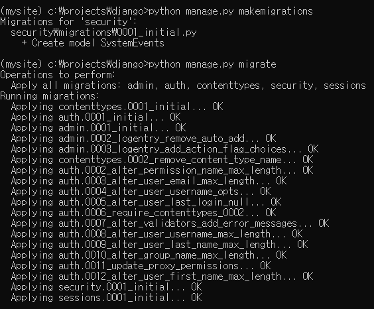Click the security.0001_initial applying line
This screenshot has width=374, height=309.
tap(106, 287)
